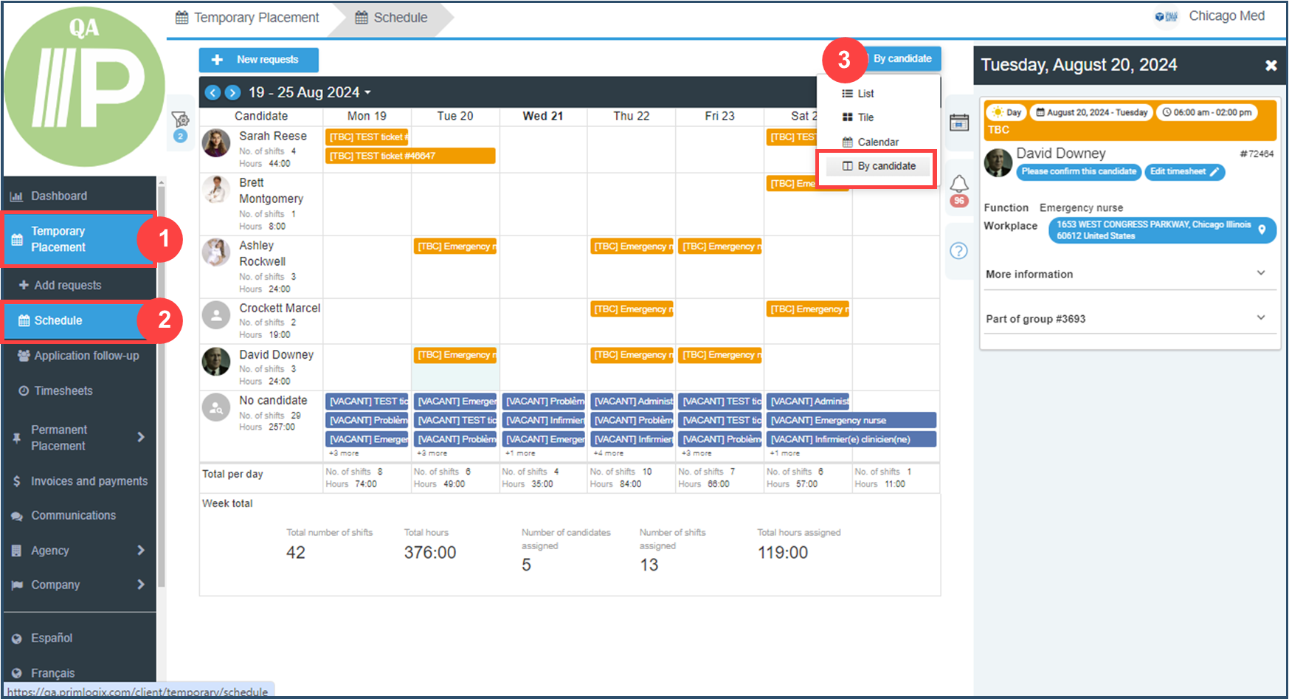Close the Tuesday, August 20 details panel

point(1271,65)
